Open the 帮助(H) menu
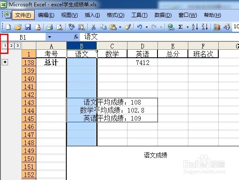Screen dimensions: 239x180 click(212, 15)
